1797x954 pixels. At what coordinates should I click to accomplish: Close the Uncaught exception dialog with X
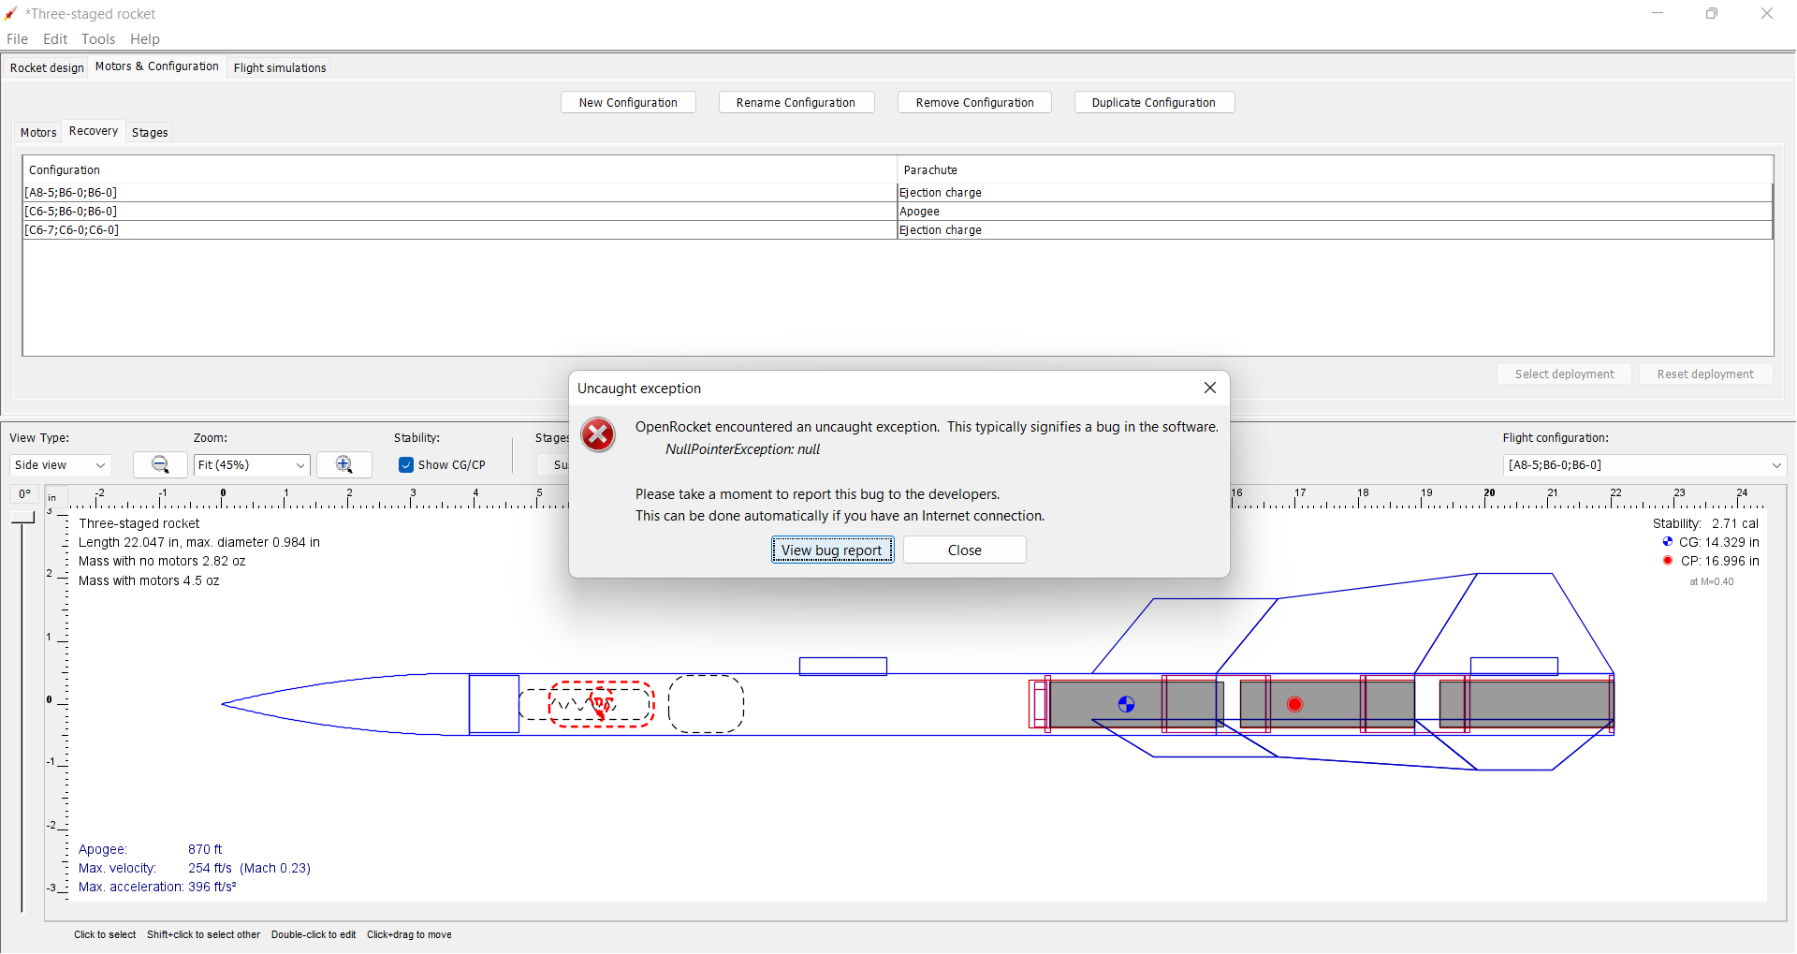[x=1209, y=388]
